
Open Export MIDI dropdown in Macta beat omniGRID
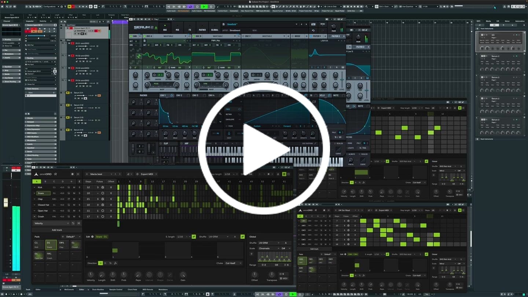tap(147, 174)
